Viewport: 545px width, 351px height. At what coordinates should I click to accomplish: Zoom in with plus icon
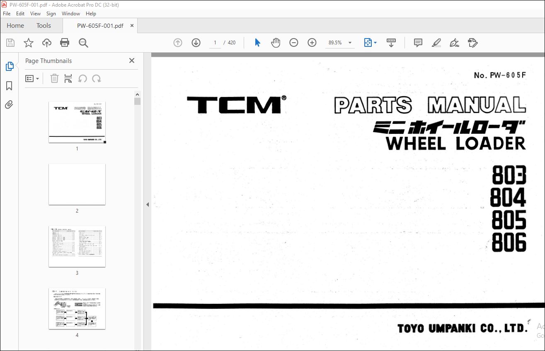point(312,43)
